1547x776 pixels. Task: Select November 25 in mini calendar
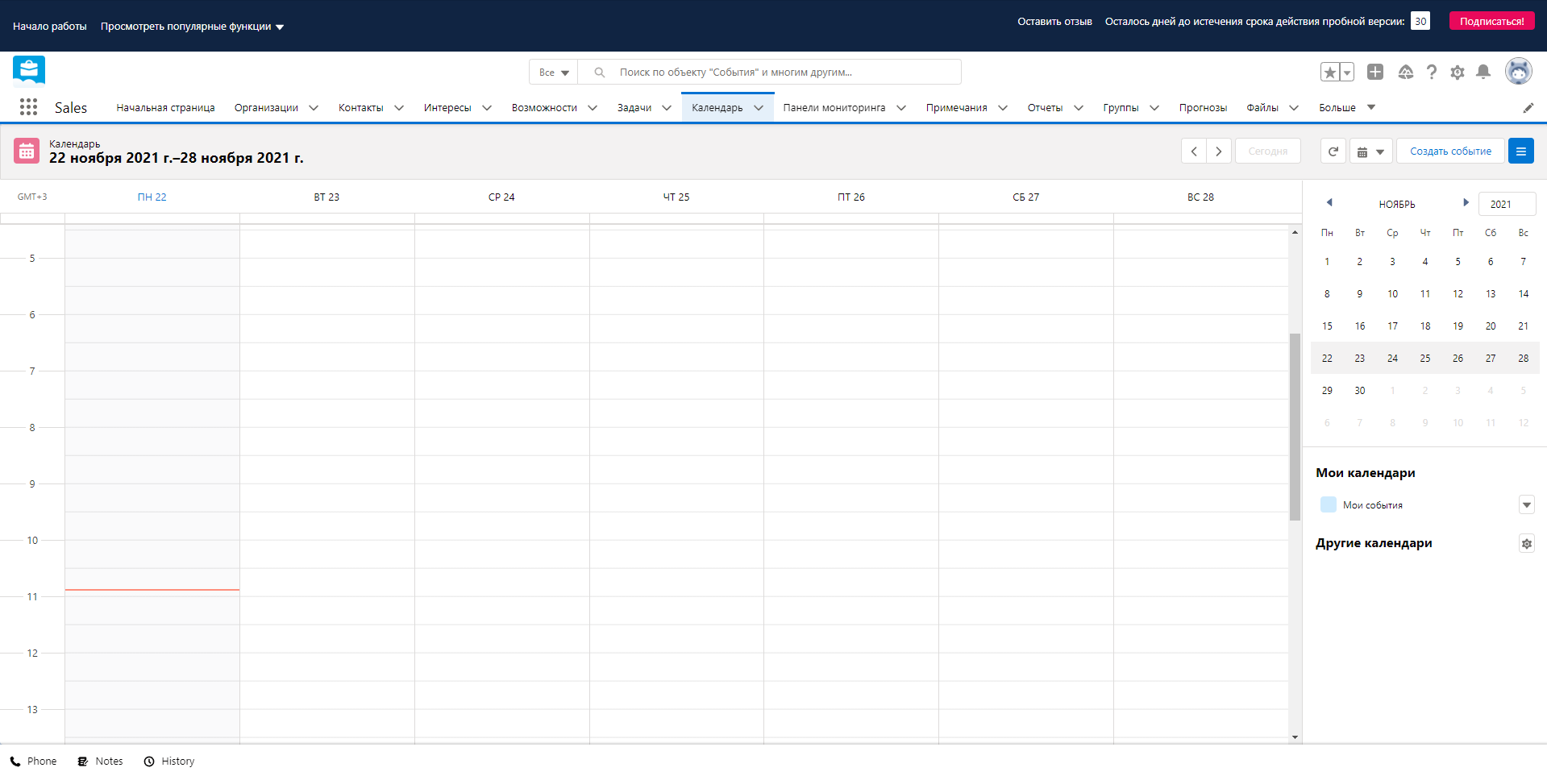pyautogui.click(x=1425, y=359)
